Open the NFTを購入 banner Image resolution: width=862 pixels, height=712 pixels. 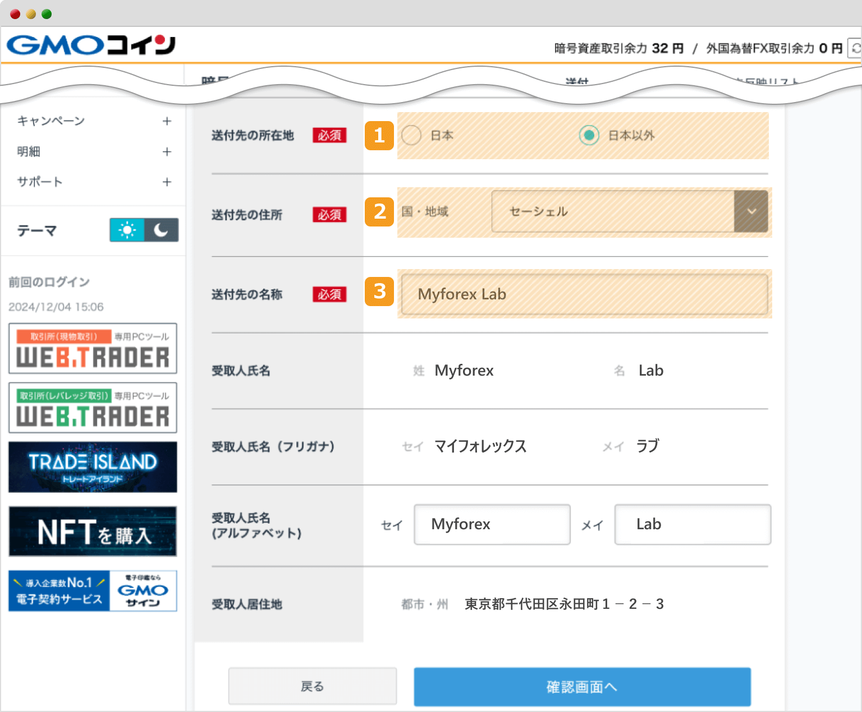[93, 531]
